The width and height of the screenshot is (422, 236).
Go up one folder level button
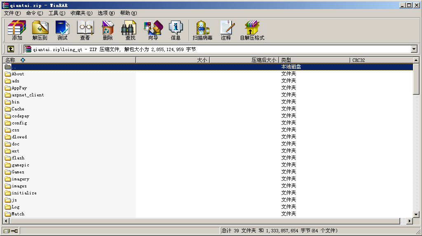point(11,49)
